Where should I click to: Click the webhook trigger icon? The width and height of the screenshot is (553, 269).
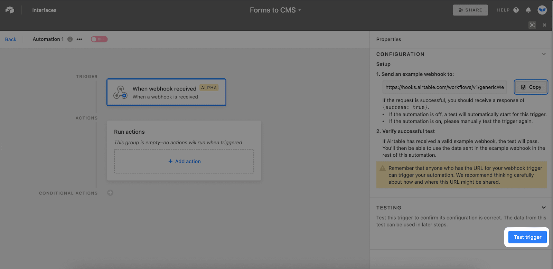coord(120,92)
